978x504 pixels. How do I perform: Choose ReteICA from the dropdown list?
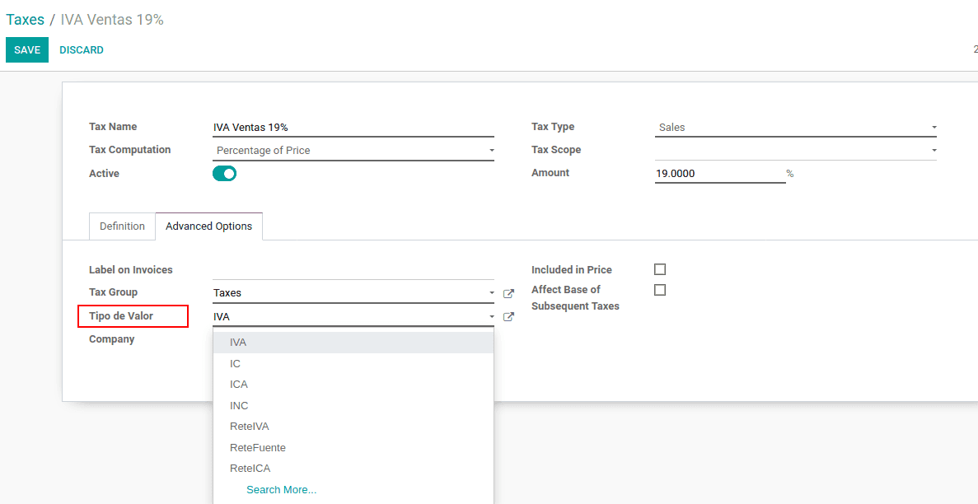click(x=353, y=469)
